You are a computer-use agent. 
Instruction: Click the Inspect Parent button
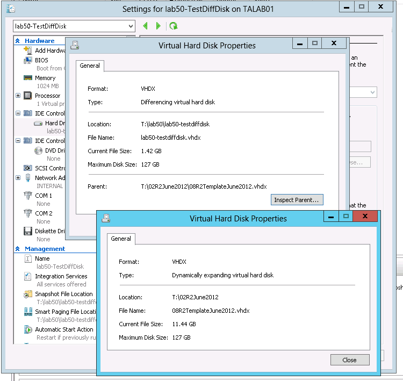point(298,200)
